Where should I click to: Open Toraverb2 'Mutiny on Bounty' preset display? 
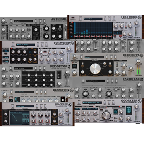(26, 45)
